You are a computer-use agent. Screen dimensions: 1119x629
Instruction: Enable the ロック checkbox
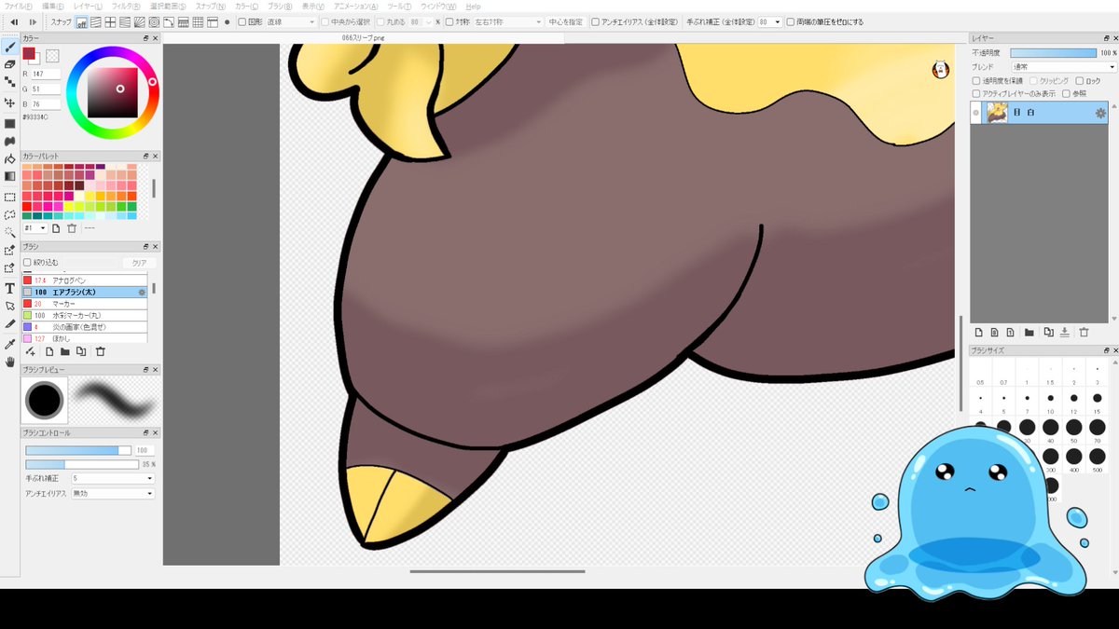pyautogui.click(x=1079, y=81)
